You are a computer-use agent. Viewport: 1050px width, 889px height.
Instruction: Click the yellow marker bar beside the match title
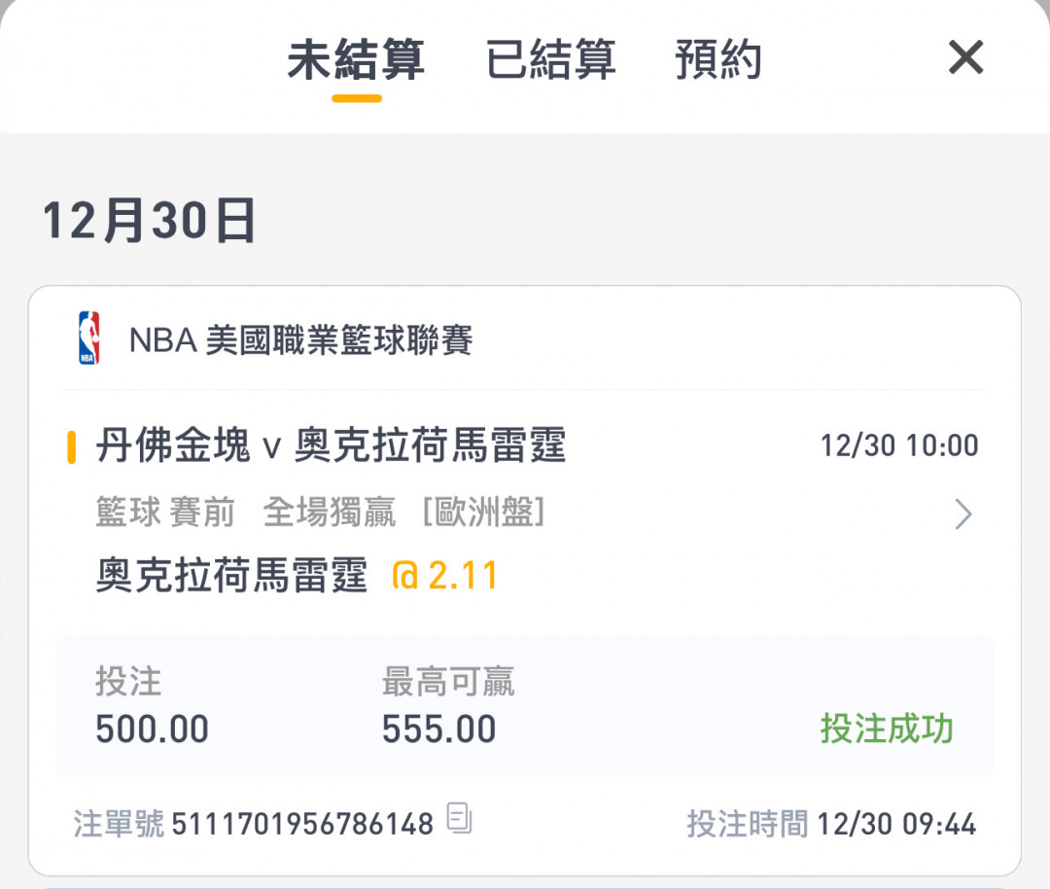coord(71,447)
